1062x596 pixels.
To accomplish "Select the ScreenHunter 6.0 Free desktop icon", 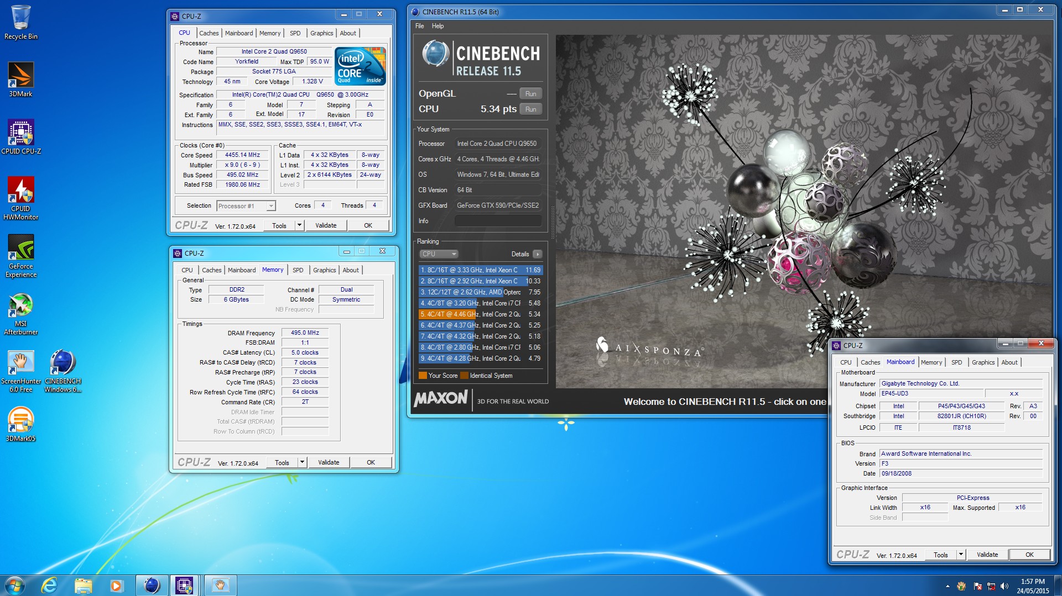I will (20, 371).
